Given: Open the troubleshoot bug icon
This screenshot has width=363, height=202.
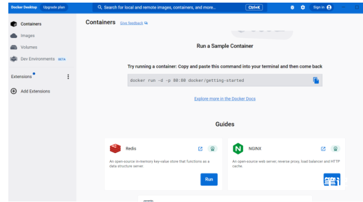Looking at the screenshot, I should tap(292, 7).
